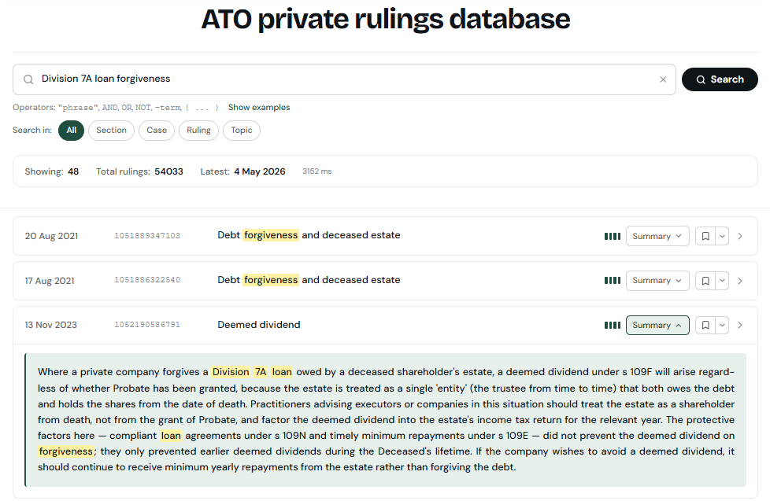
Task: Open bookmark options dropdown for 20 Aug 2021 ruling
Action: coord(722,236)
